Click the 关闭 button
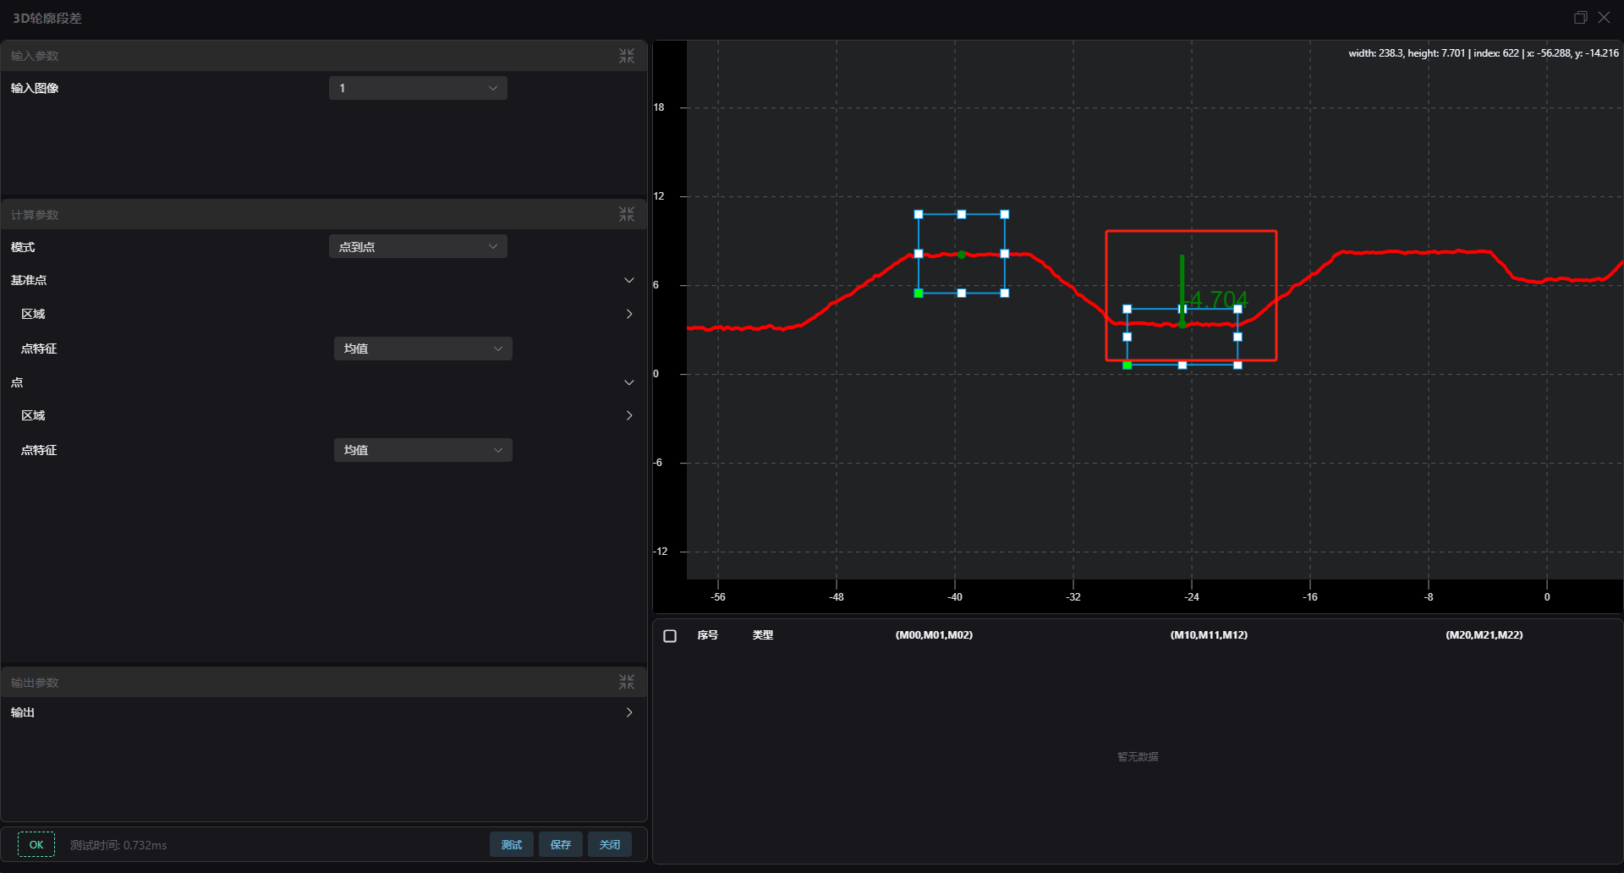1624x873 pixels. pyautogui.click(x=610, y=845)
